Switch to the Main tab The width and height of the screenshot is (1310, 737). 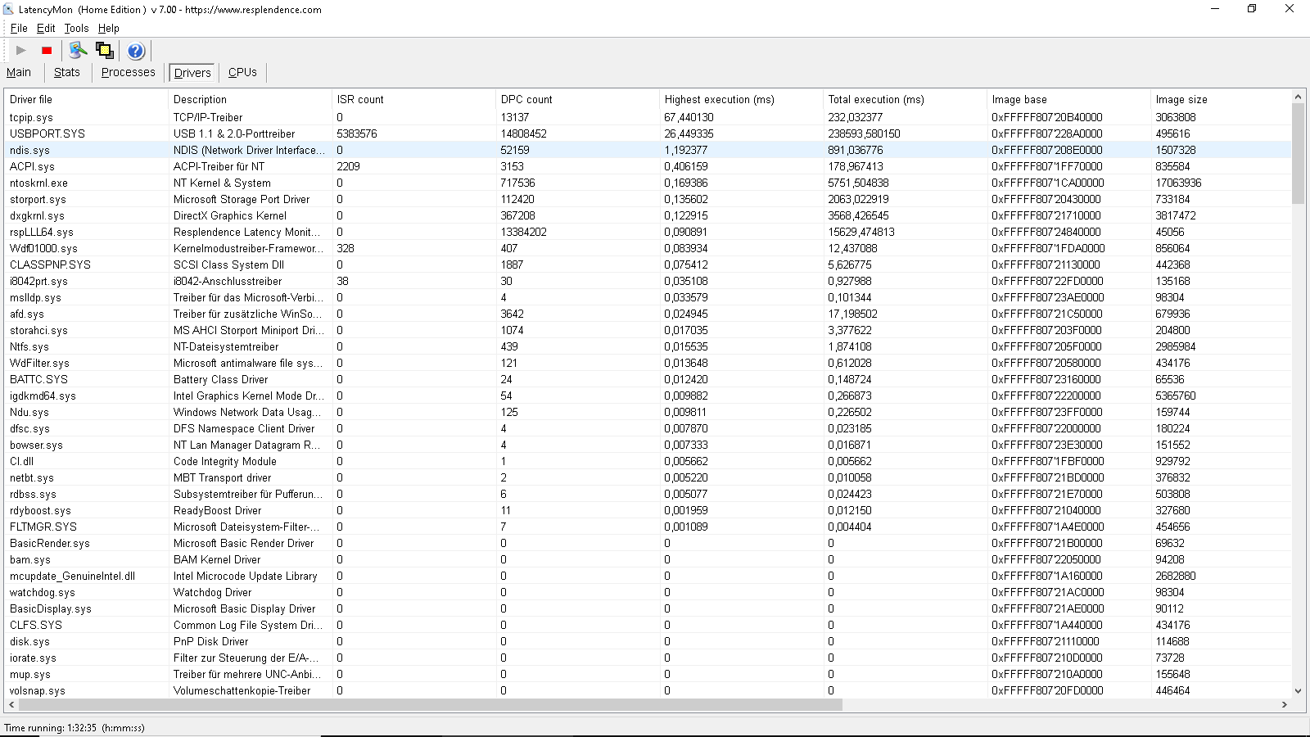coord(19,72)
